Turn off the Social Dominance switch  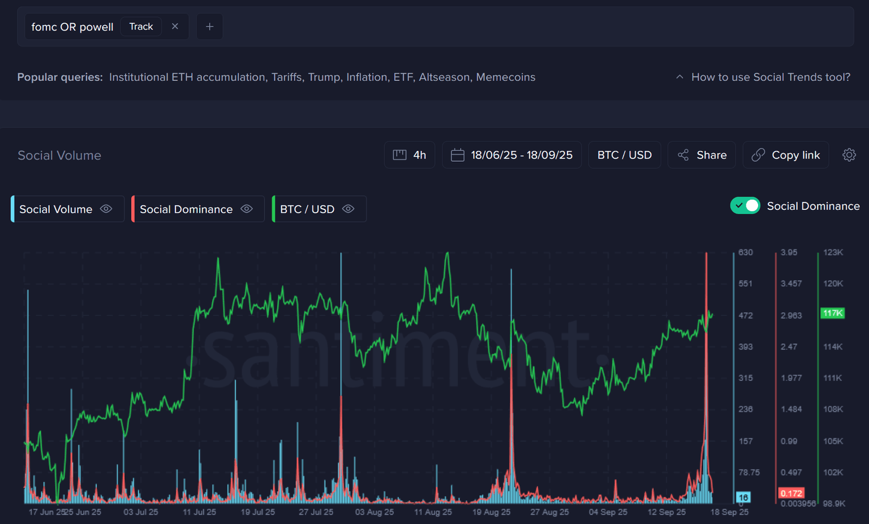[745, 206]
